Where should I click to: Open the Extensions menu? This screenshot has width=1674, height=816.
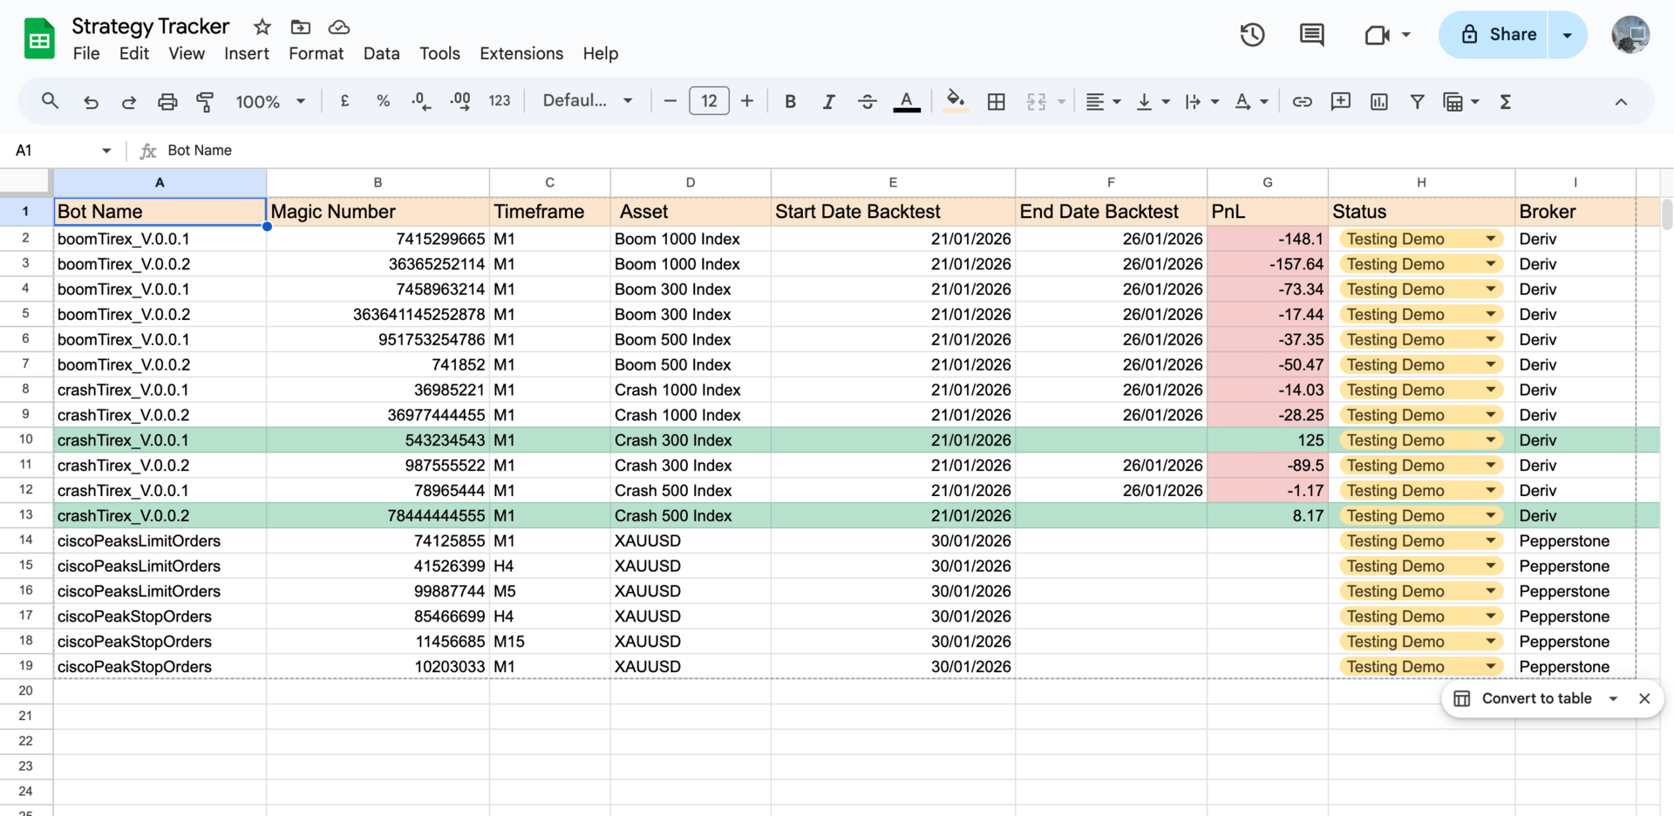(521, 54)
